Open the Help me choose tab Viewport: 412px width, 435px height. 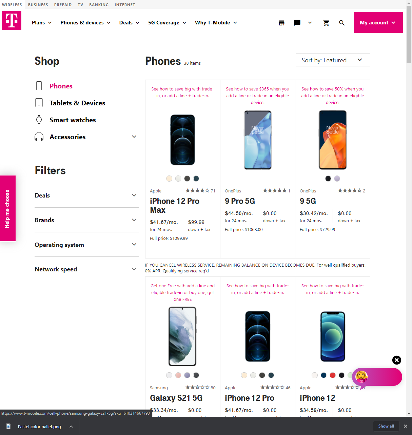(x=7, y=208)
